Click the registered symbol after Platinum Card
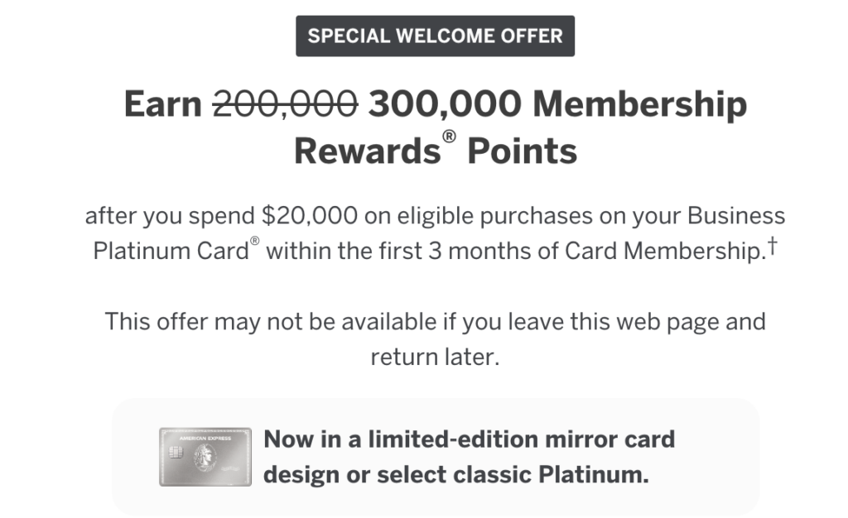This screenshot has width=848, height=518. point(254,244)
